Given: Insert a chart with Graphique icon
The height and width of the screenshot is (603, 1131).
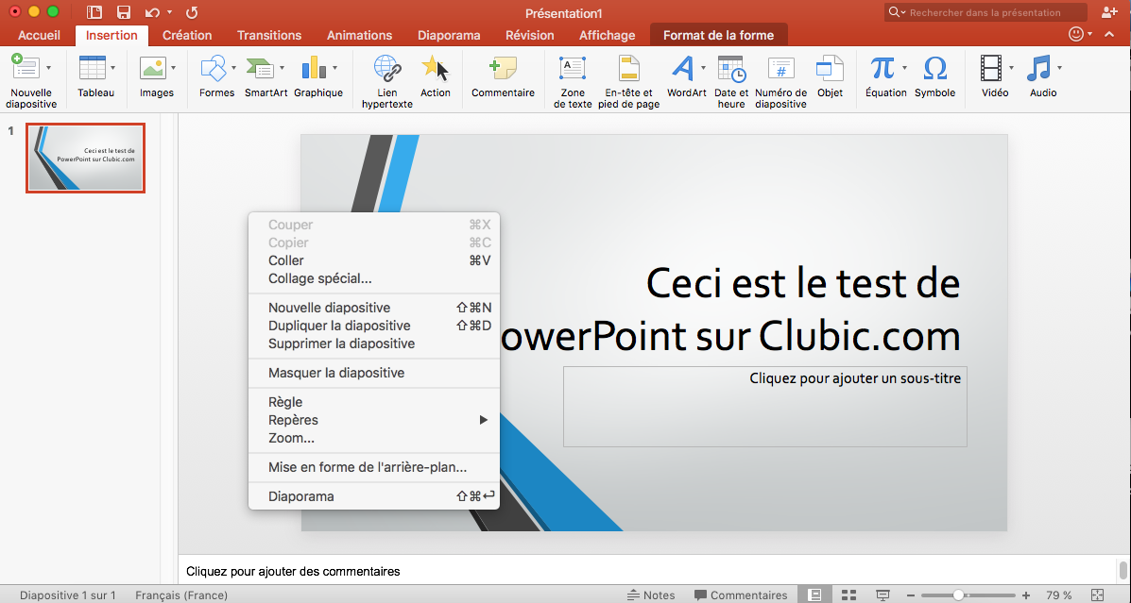Looking at the screenshot, I should [314, 68].
